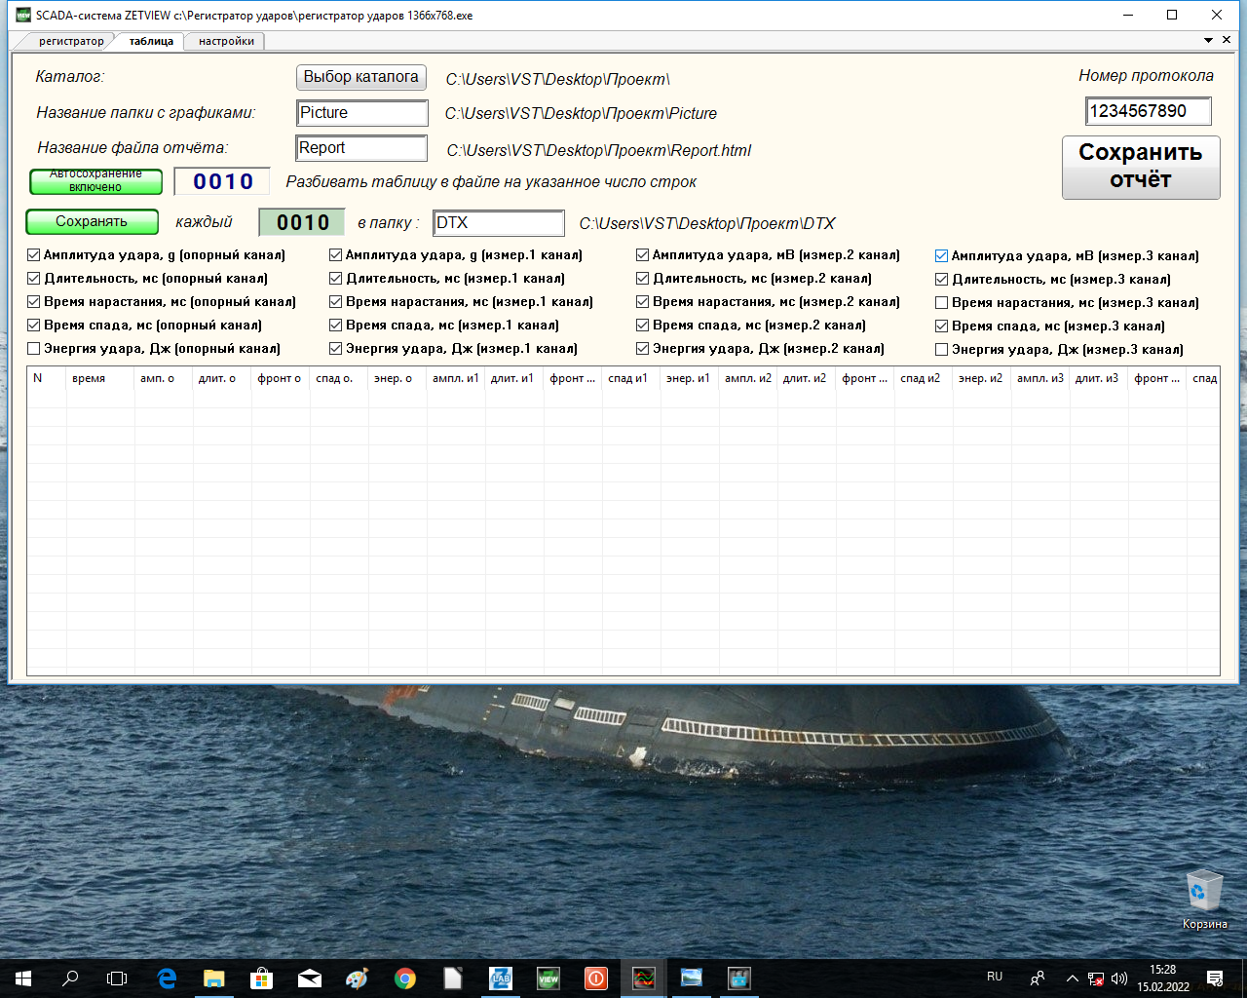Image resolution: width=1247 pixels, height=998 pixels.
Task: Click the Сохранить отчёт button
Action: click(1140, 167)
